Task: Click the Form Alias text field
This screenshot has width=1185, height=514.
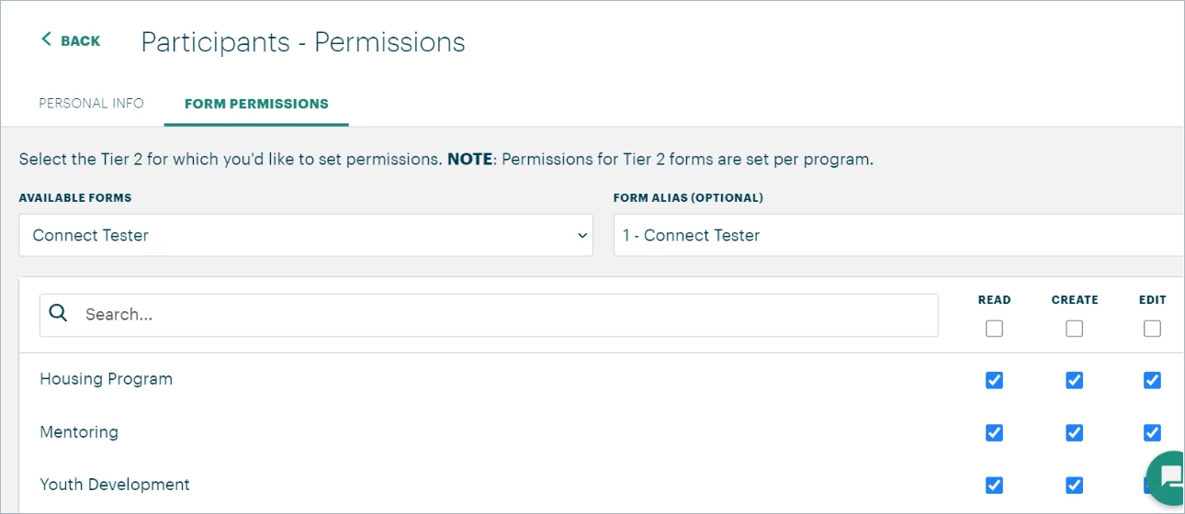Action: point(899,235)
